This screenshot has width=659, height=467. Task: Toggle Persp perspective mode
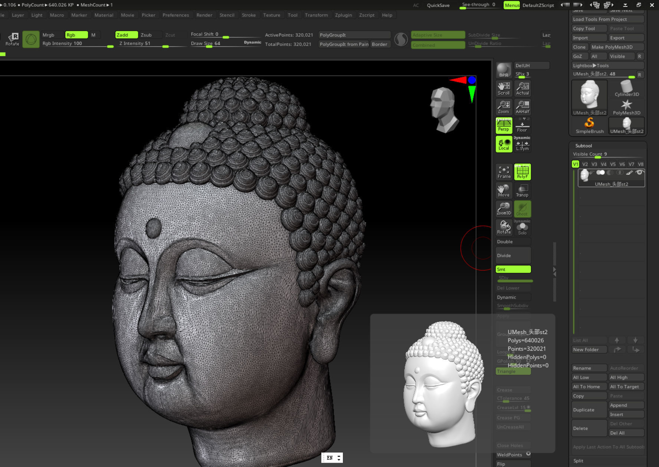tap(504, 126)
